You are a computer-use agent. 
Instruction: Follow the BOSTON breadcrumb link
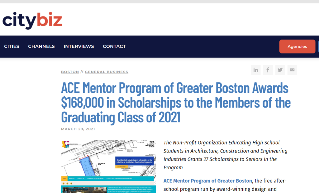70,72
